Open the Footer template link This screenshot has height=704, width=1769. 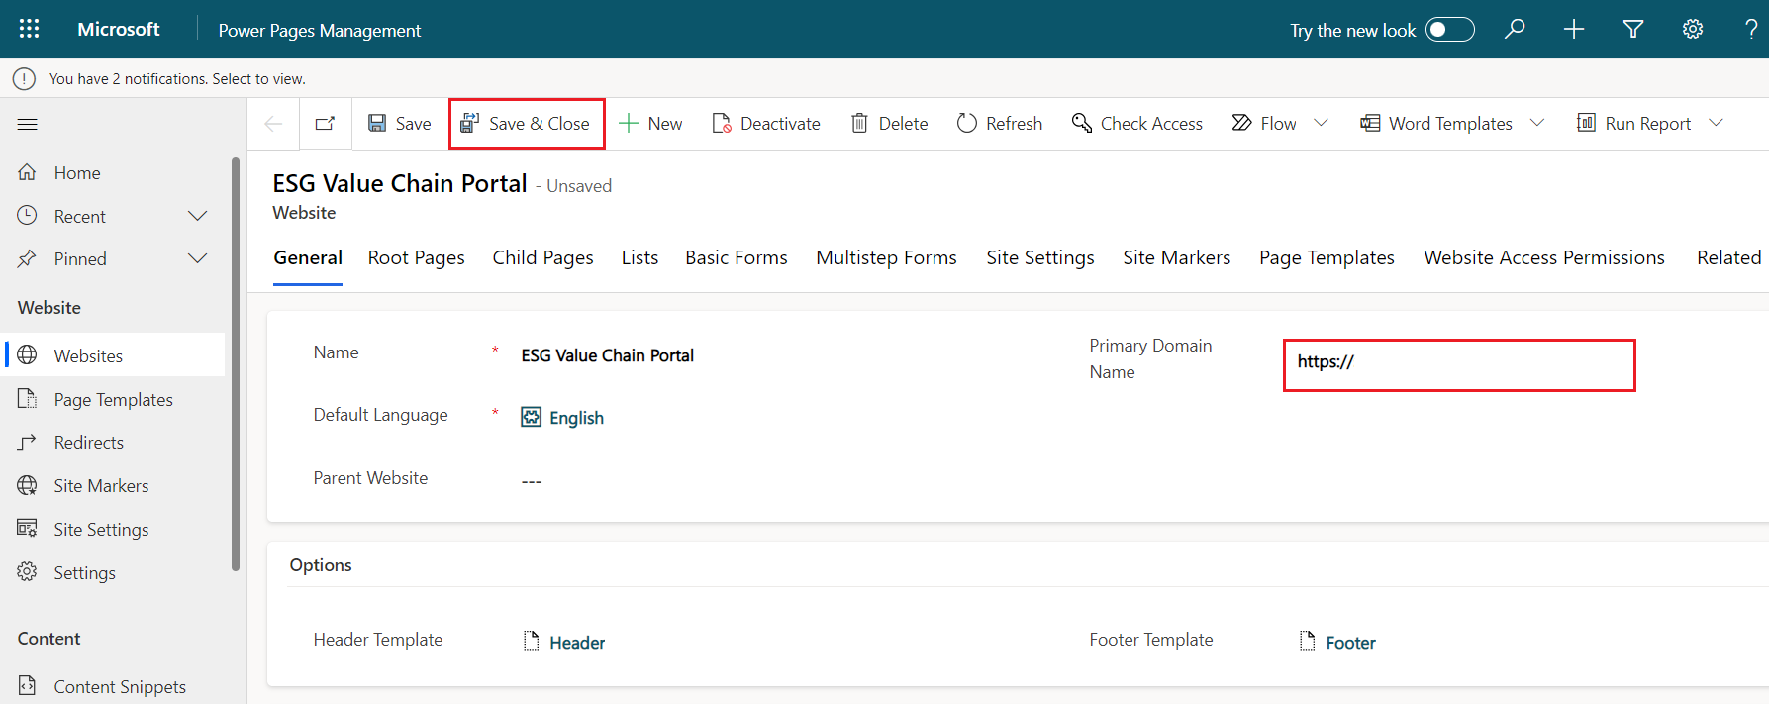(1350, 643)
